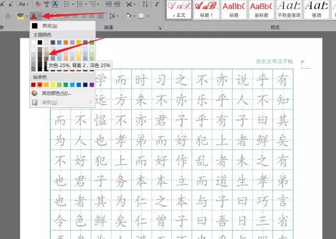Pick the green standard color swatch
Image resolution: width=336 pixels, height=239 pixels.
(x=66, y=85)
